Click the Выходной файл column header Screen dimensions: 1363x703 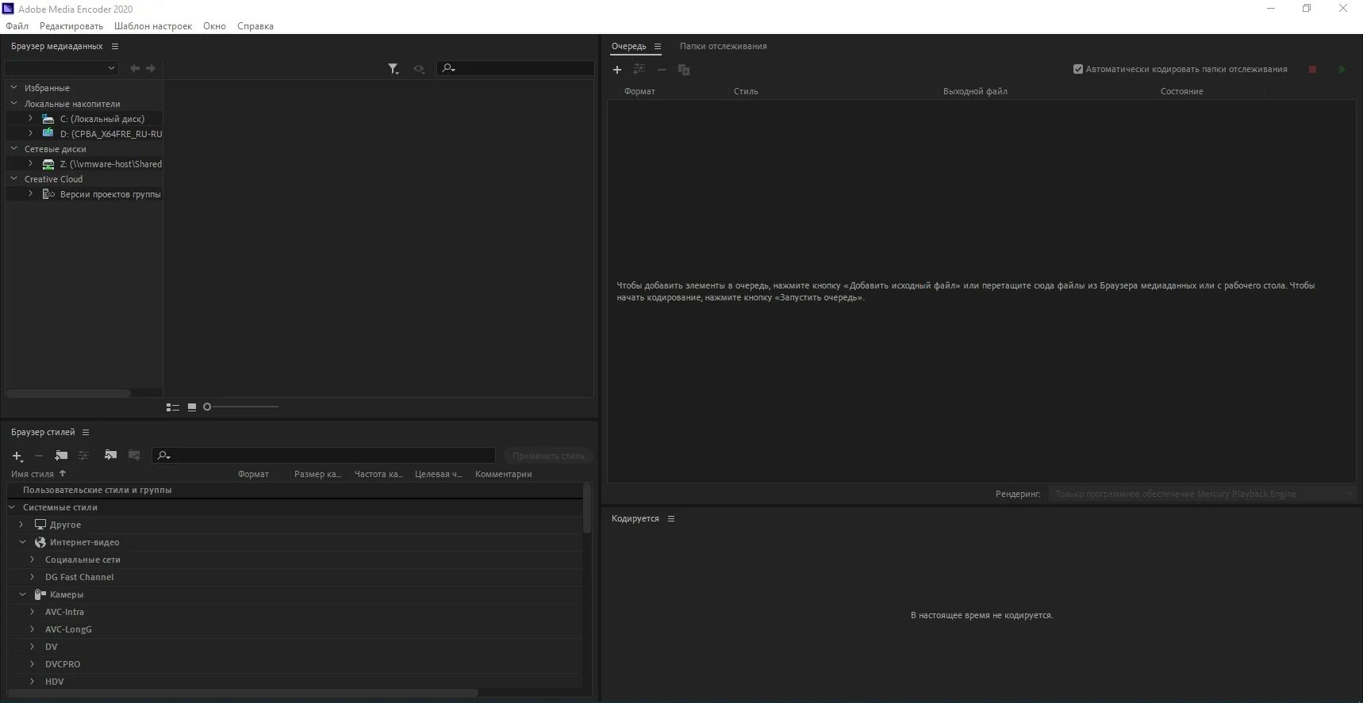pos(975,91)
